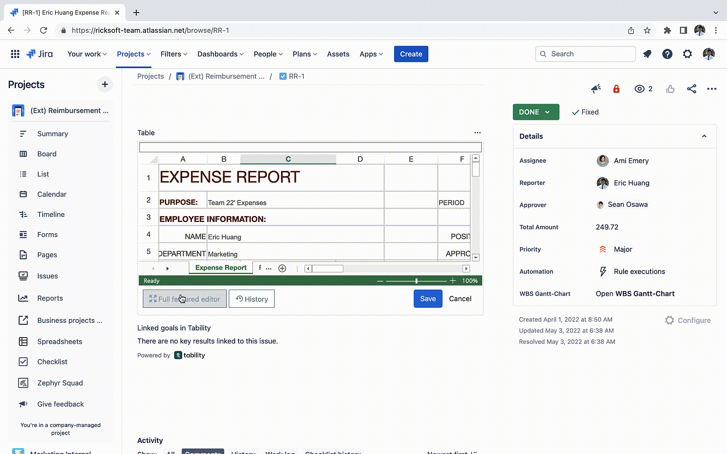The height and width of the screenshot is (454, 727).
Task: Zoom in spreadsheet with plus button
Action: [453, 281]
